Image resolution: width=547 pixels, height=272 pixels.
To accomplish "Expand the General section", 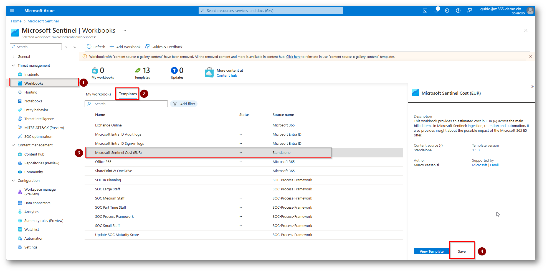I will point(13,56).
